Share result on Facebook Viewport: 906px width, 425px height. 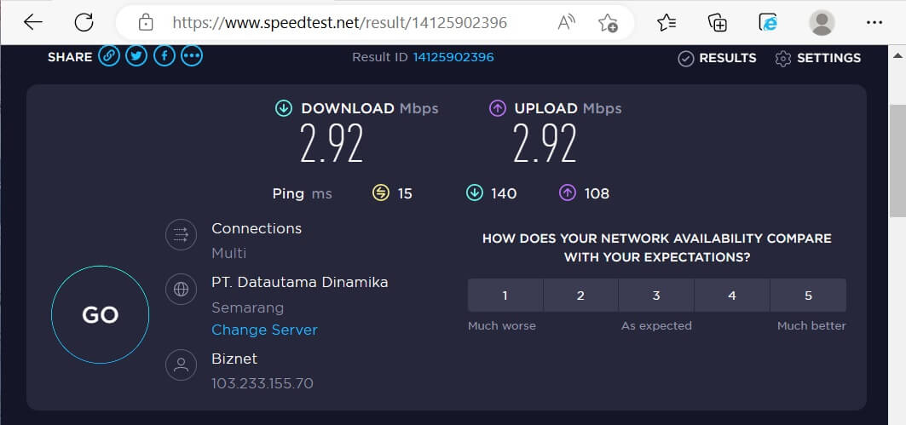pyautogui.click(x=164, y=56)
